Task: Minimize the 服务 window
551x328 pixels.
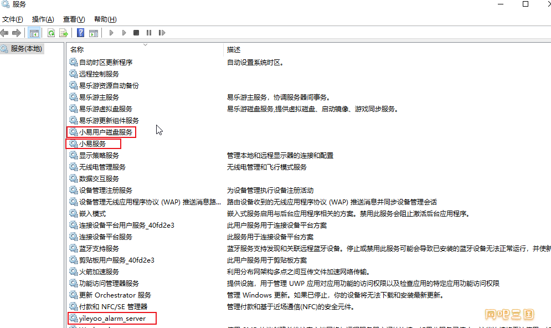Action: [501, 4]
